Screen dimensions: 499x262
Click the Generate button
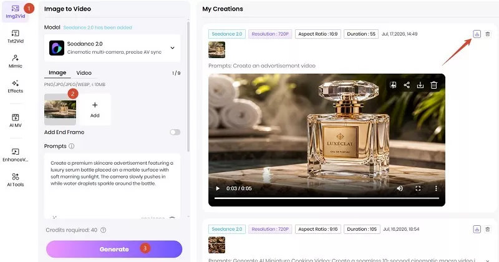click(x=114, y=249)
